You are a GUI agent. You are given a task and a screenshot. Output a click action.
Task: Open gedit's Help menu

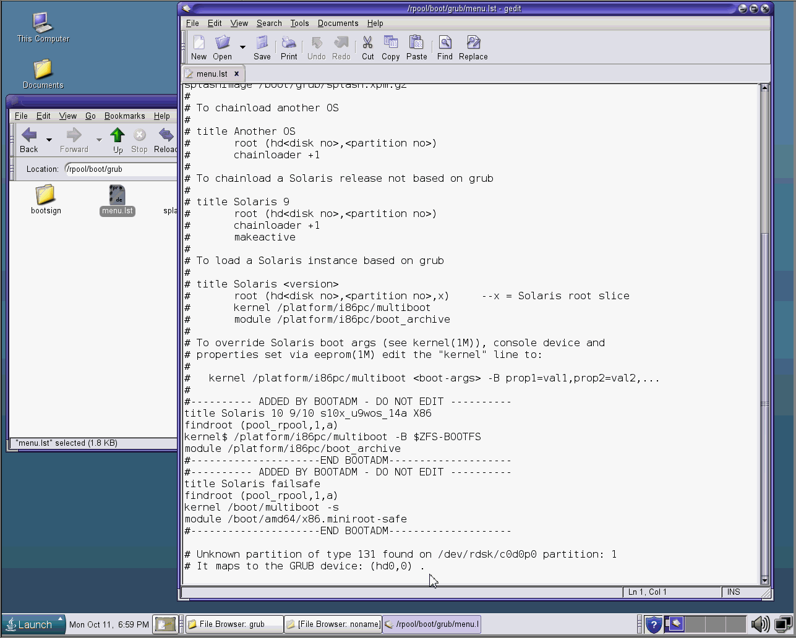(x=375, y=23)
